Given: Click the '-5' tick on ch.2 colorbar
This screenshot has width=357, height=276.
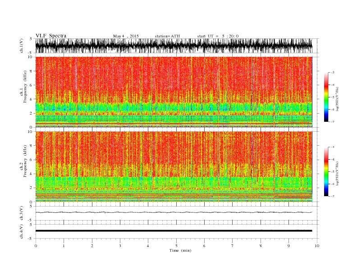Looking at the screenshot, I should click(332, 171).
